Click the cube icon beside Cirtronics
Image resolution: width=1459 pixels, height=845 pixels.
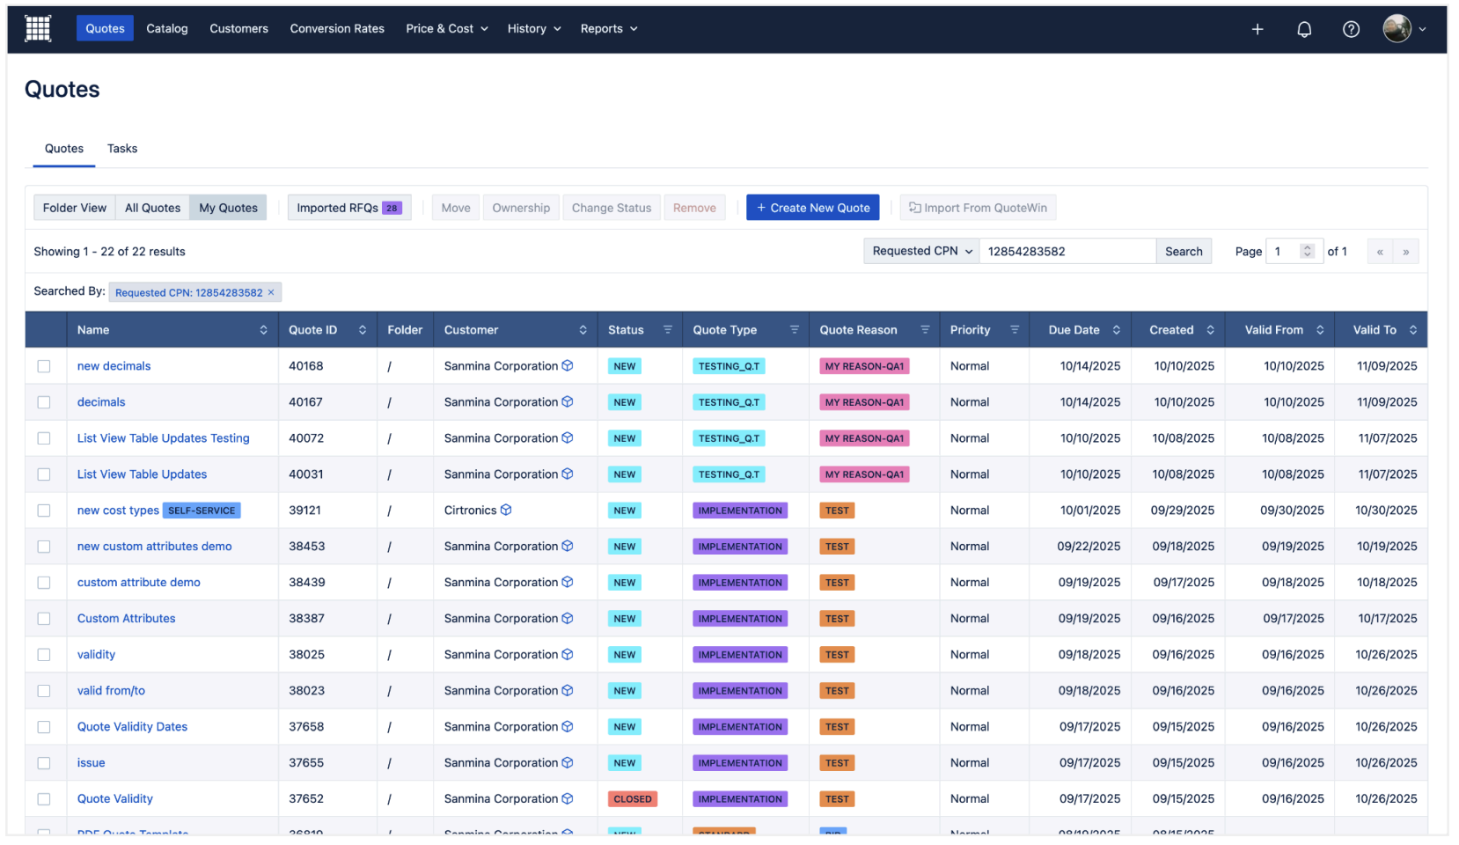(x=506, y=511)
